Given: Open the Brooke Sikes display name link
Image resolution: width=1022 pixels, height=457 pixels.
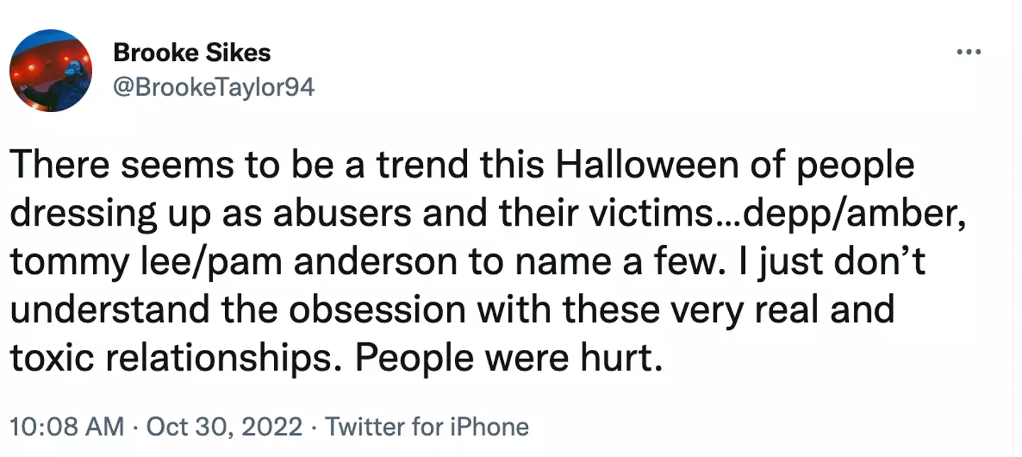Looking at the screenshot, I should click(192, 53).
